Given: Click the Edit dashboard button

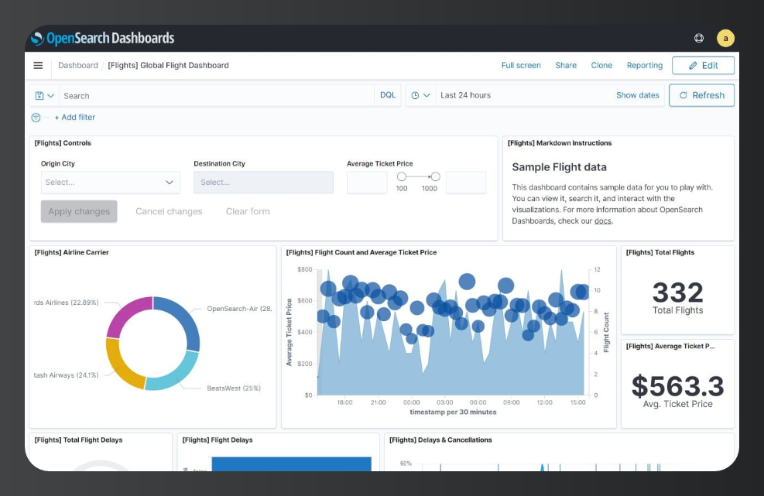Looking at the screenshot, I should 703,65.
